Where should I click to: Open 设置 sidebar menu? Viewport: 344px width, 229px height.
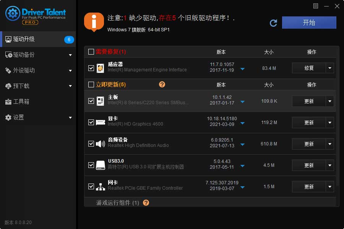(x=38, y=118)
